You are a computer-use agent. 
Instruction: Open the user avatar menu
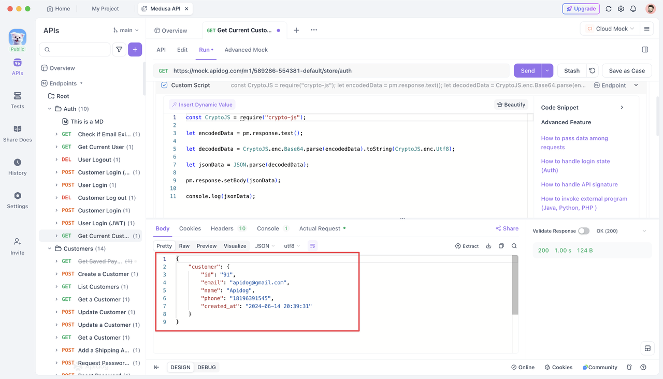651,9
